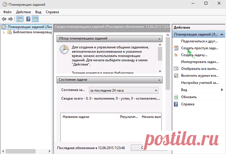Click Подключиться к другому компьютеру action
Image resolution: width=226 pixels, height=154 pixels.
[x=200, y=41]
